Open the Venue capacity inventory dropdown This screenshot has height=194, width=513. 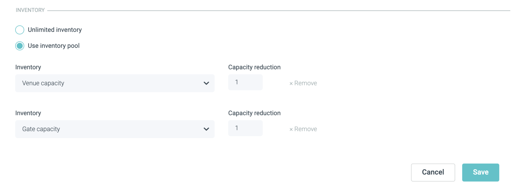coord(115,83)
